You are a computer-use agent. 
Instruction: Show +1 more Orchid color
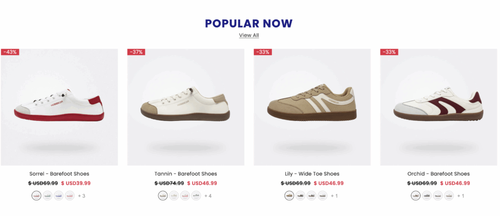(x=460, y=196)
